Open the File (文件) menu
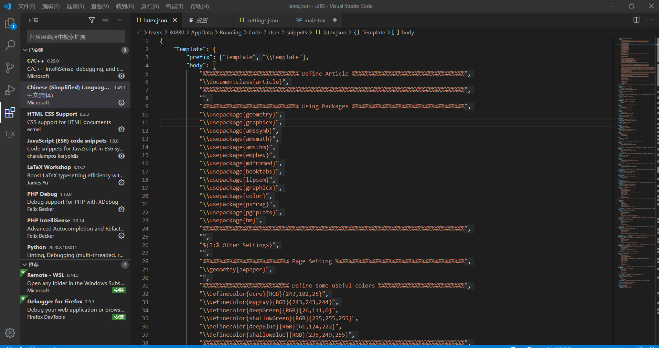 [x=26, y=6]
